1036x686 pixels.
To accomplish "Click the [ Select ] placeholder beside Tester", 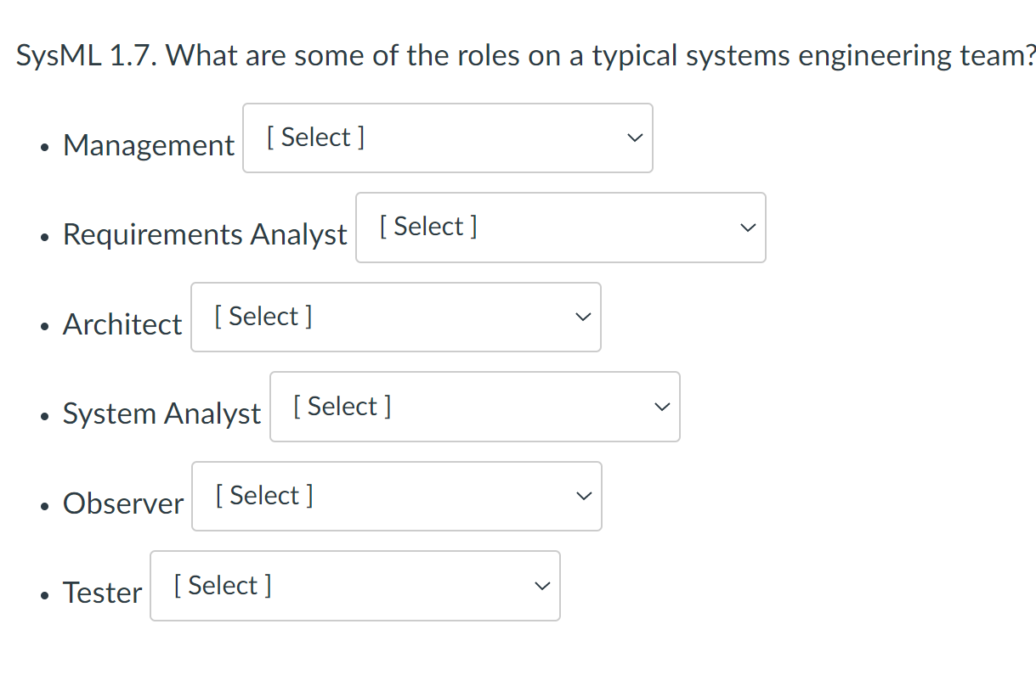I will (222, 584).
